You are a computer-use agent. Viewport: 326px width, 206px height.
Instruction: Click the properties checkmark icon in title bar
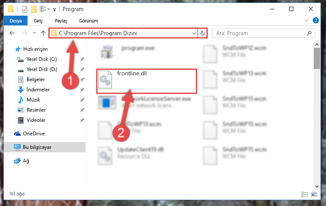tap(25, 9)
